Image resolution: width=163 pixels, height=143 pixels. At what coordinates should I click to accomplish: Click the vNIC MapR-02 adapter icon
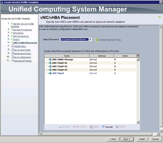[x=50, y=66]
